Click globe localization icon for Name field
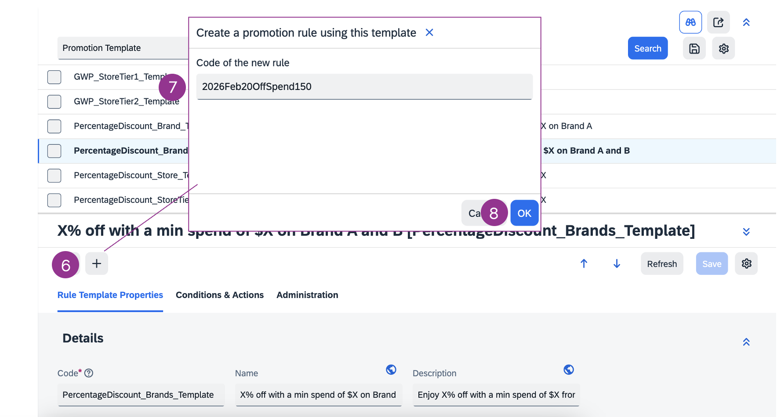Image resolution: width=777 pixels, height=417 pixels. [x=391, y=370]
